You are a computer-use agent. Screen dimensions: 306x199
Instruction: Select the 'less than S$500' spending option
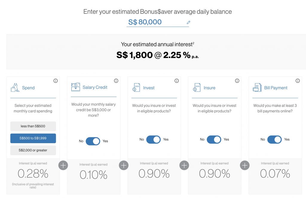pos(33,126)
